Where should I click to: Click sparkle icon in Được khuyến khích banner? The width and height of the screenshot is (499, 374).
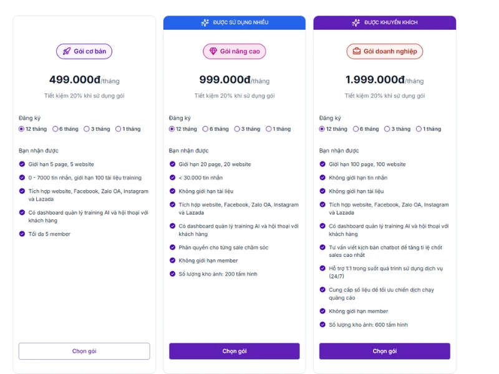click(x=356, y=23)
